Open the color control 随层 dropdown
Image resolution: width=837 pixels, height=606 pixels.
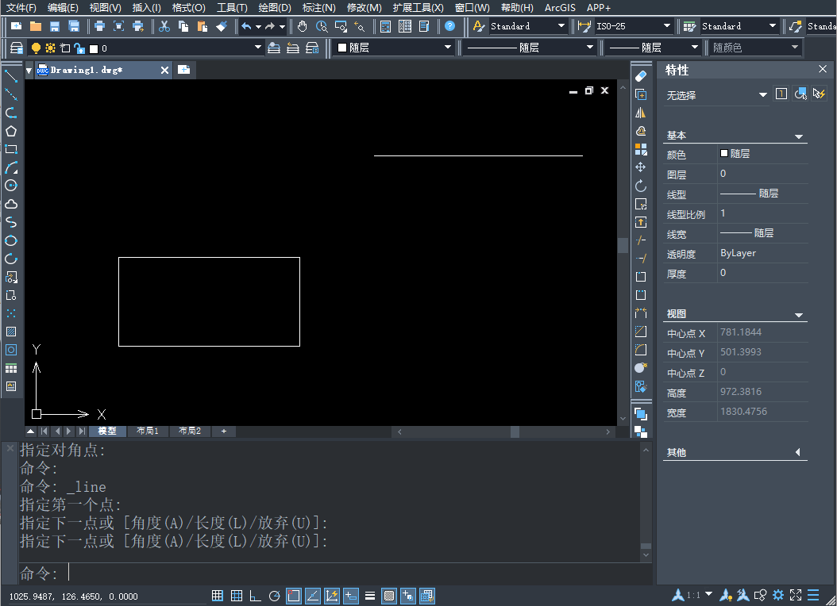(394, 48)
